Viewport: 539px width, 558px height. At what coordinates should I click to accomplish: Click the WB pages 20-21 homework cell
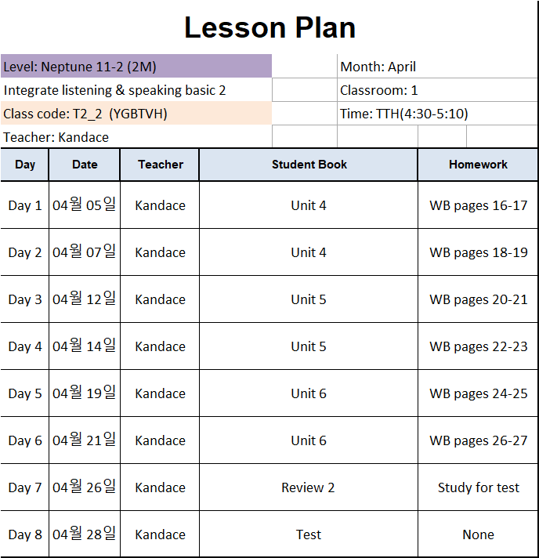click(478, 299)
